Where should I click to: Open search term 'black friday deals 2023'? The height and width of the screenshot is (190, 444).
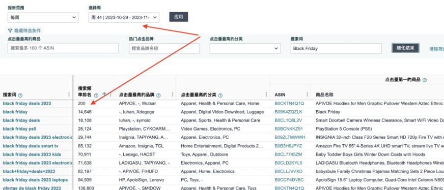pyautogui.click(x=27, y=103)
